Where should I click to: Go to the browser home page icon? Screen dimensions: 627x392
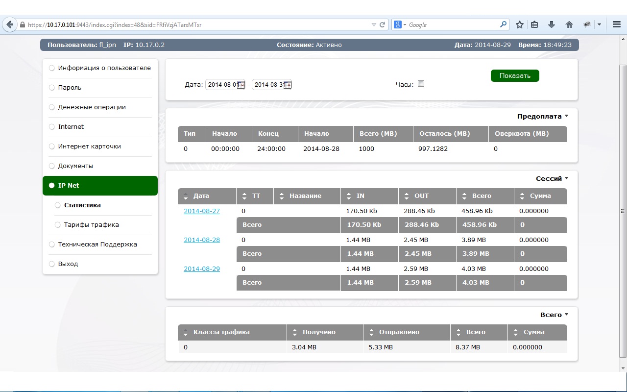click(x=569, y=24)
